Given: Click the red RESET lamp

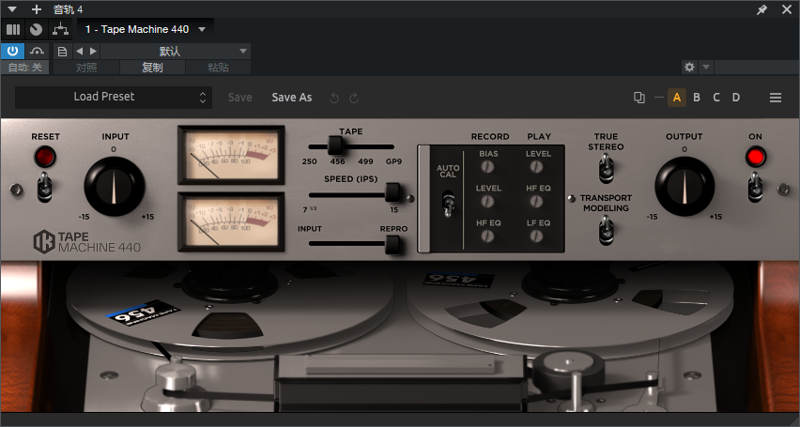Looking at the screenshot, I should [45, 157].
